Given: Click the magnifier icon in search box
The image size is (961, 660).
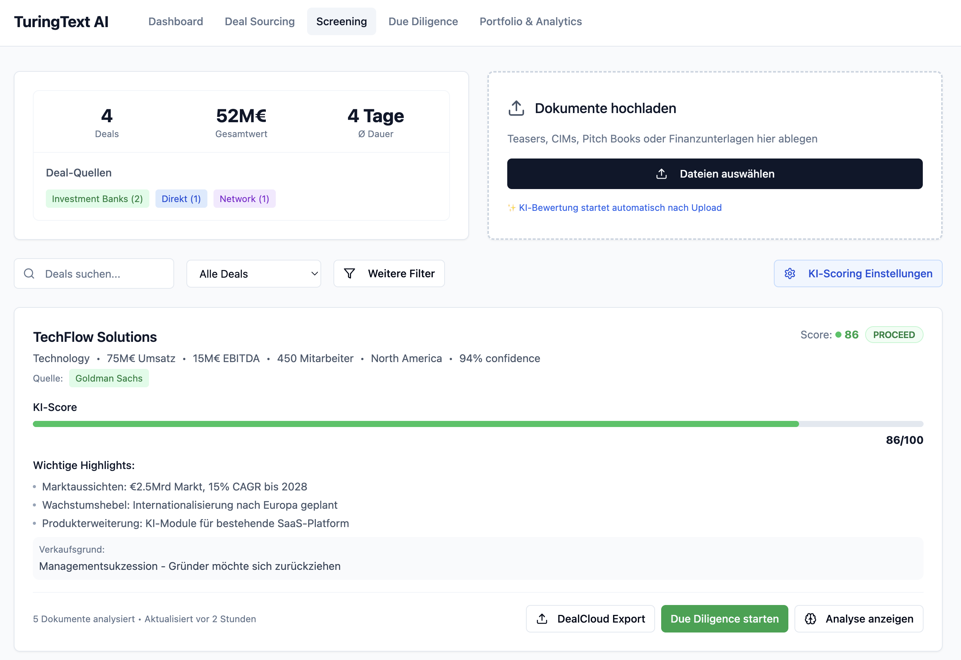Looking at the screenshot, I should [29, 273].
